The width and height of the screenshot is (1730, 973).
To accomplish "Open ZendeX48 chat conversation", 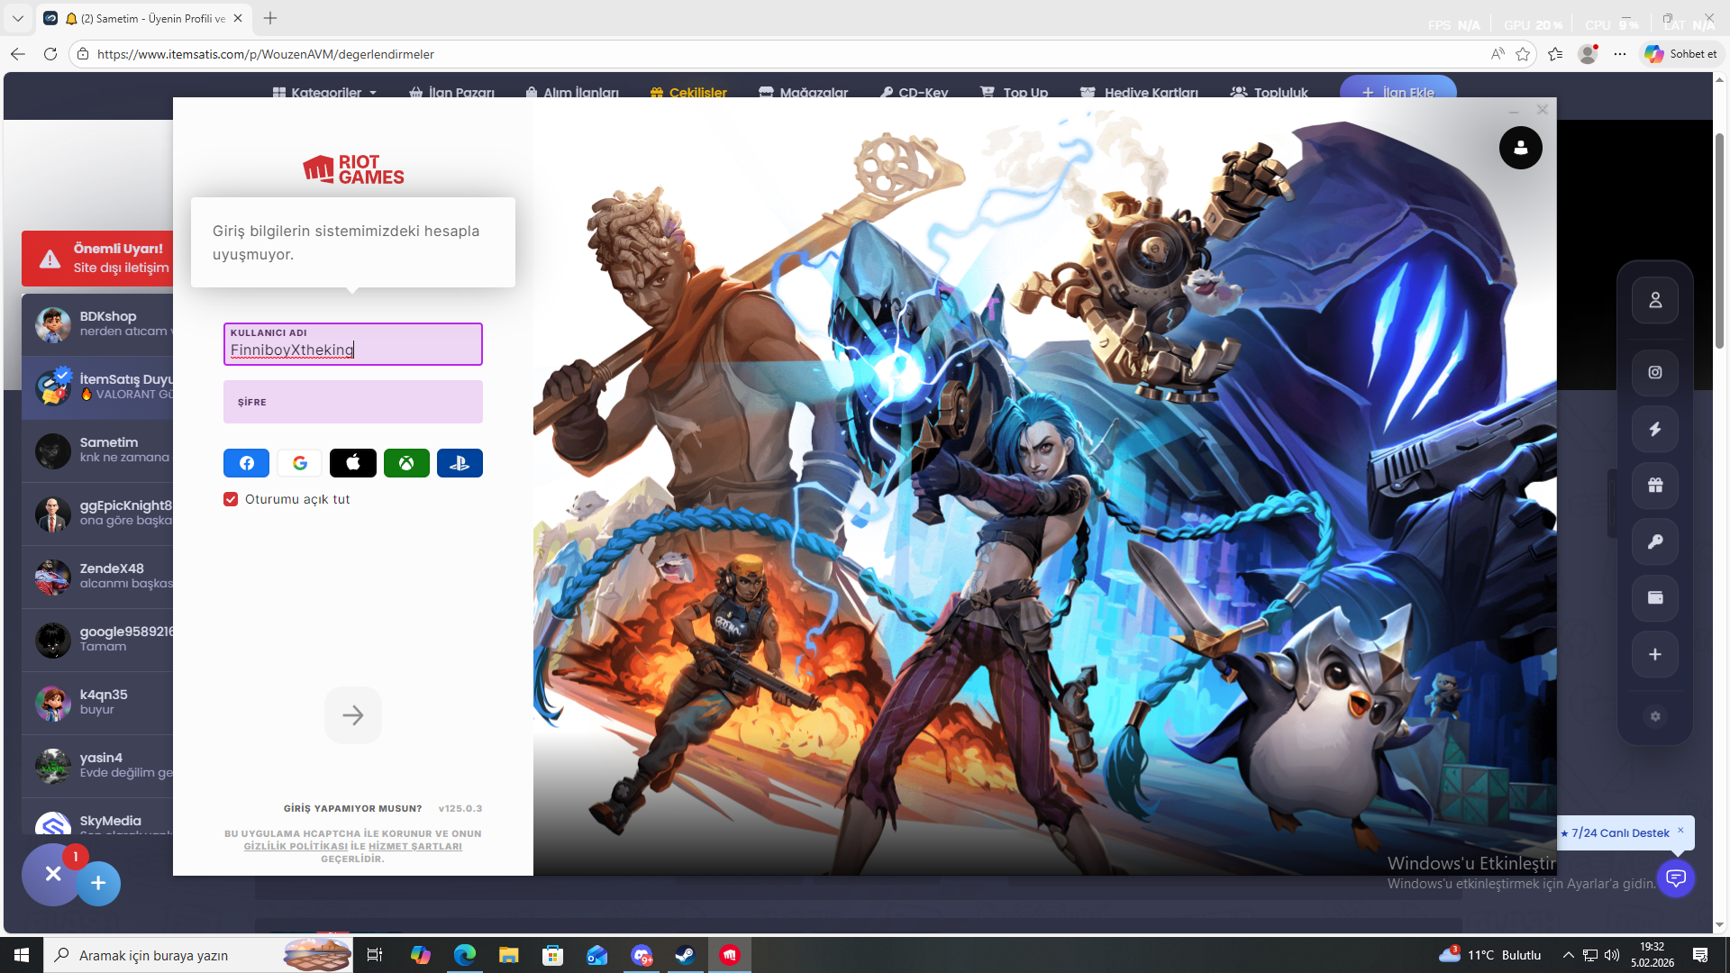I will 97,577.
